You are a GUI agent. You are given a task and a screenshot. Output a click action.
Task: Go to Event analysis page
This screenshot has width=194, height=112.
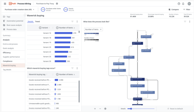(8, 48)
